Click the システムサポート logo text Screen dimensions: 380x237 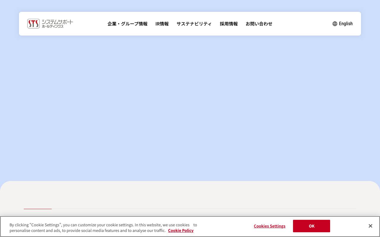coord(57,23)
